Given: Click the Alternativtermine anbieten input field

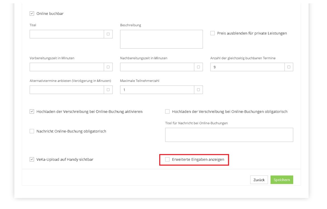Looking at the screenshot, I should click(67, 90).
